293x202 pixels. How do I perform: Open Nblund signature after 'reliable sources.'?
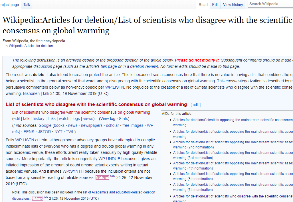pos(102,177)
